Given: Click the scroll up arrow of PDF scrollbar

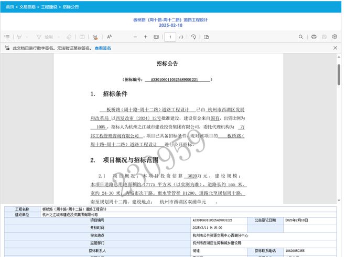Looking at the screenshot, I should click(339, 57).
